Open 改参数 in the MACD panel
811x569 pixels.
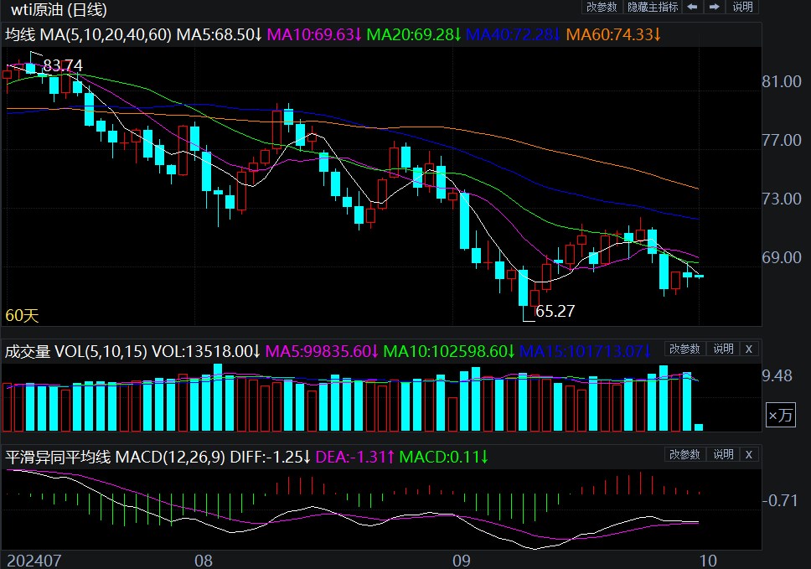coord(684,454)
